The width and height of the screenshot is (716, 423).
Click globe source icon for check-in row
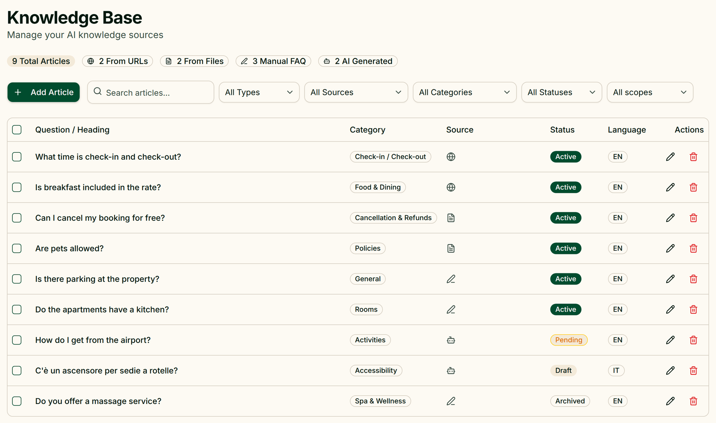coord(451,157)
